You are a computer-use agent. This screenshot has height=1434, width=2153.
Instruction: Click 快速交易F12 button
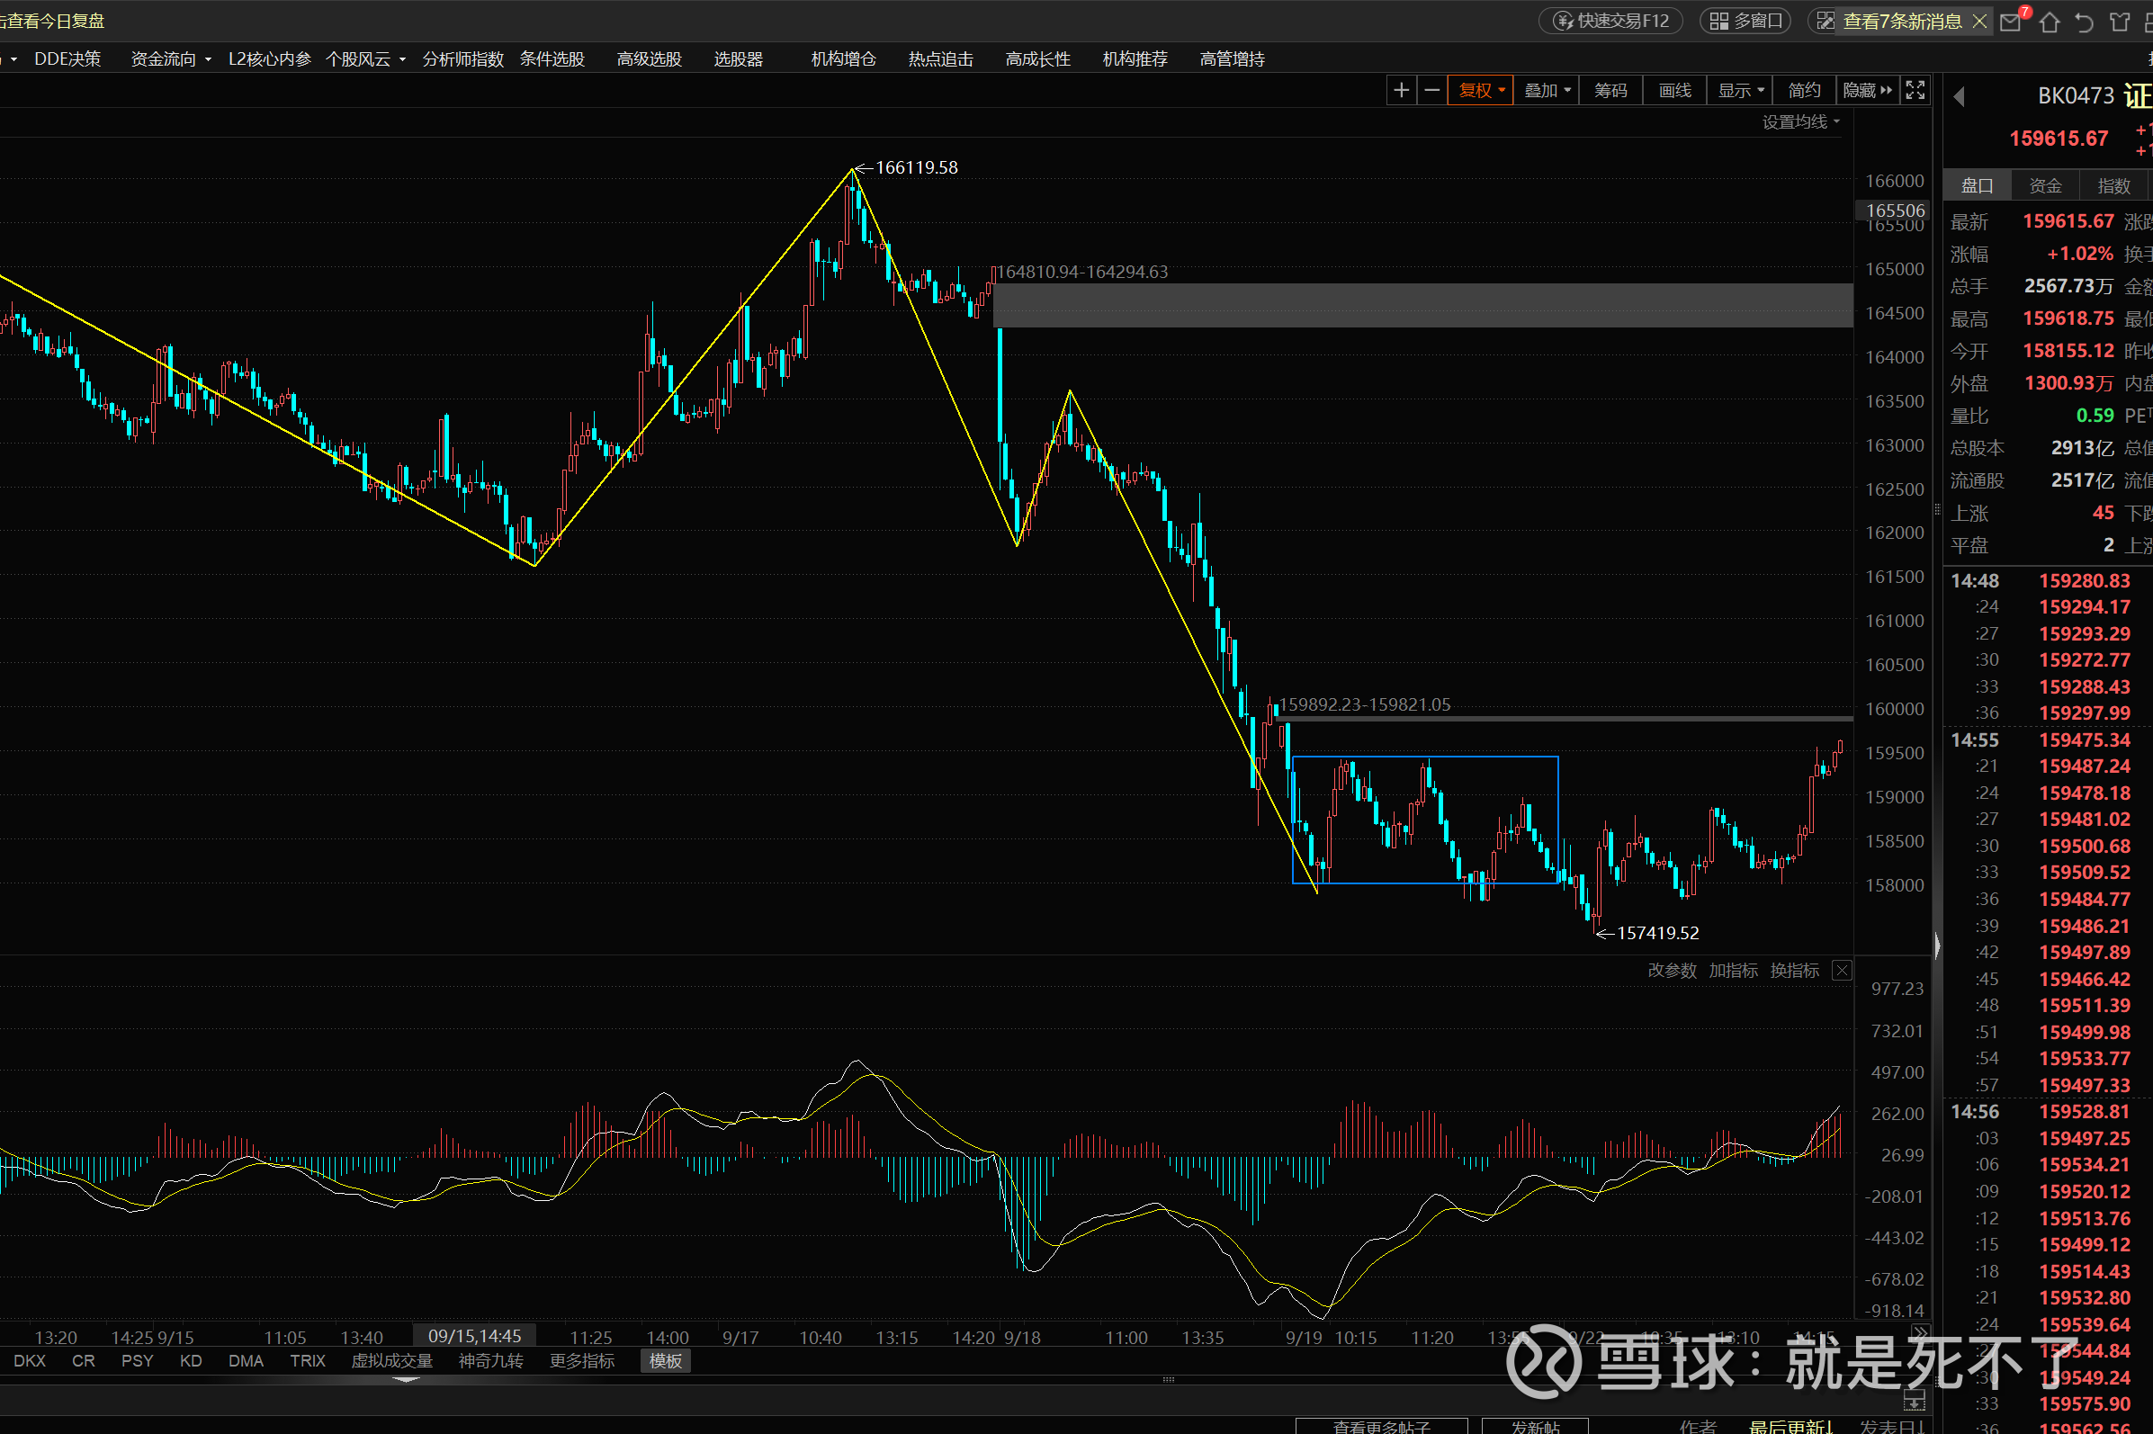point(1611,21)
